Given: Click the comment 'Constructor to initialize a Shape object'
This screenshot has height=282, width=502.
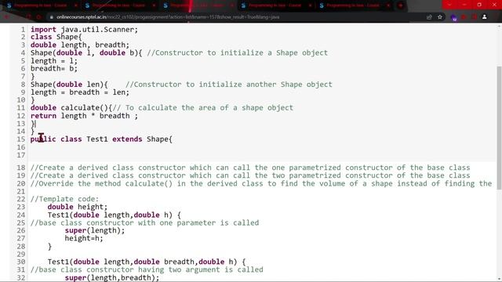Looking at the screenshot, I should coord(238,52).
